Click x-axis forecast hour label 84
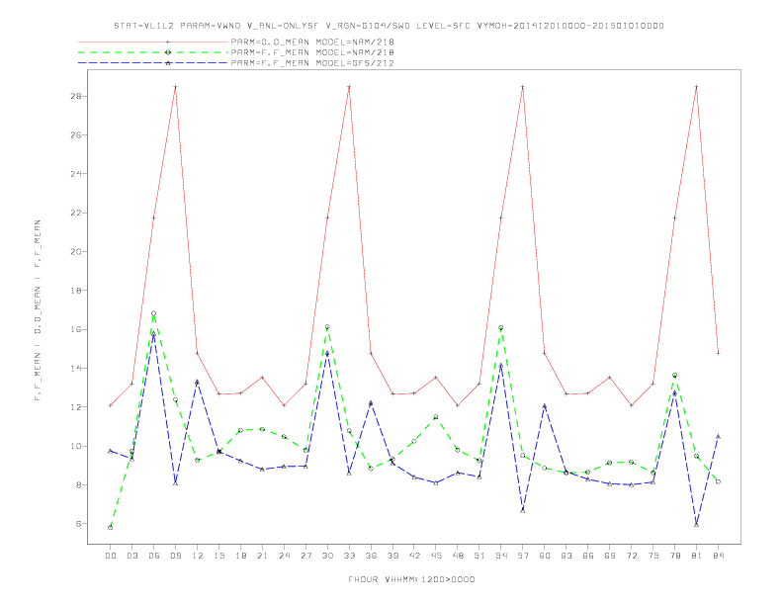This screenshot has height=605, width=783. pos(718,556)
